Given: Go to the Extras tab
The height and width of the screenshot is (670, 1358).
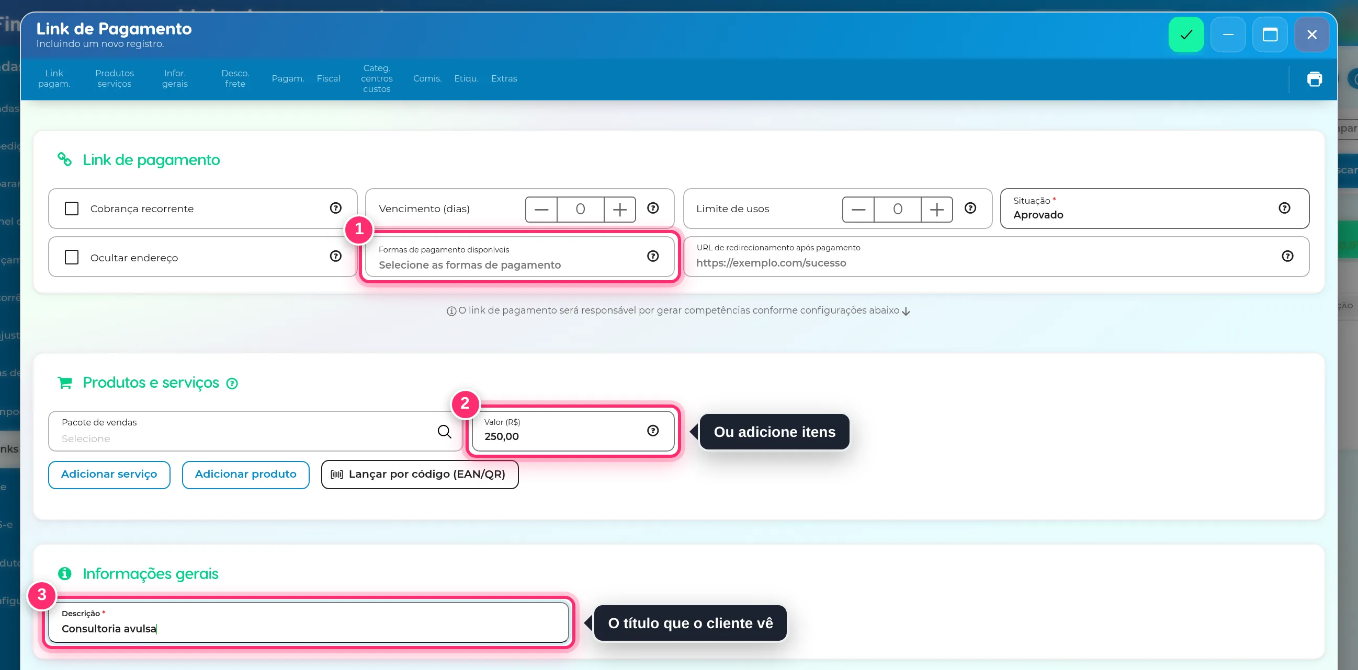Looking at the screenshot, I should (x=504, y=78).
